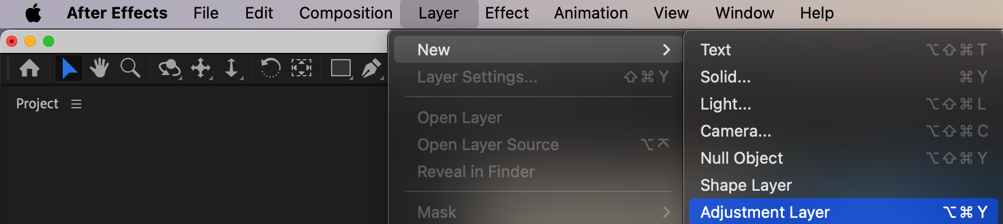Open the Apple menu
The width and height of the screenshot is (1003, 224).
pyautogui.click(x=33, y=13)
